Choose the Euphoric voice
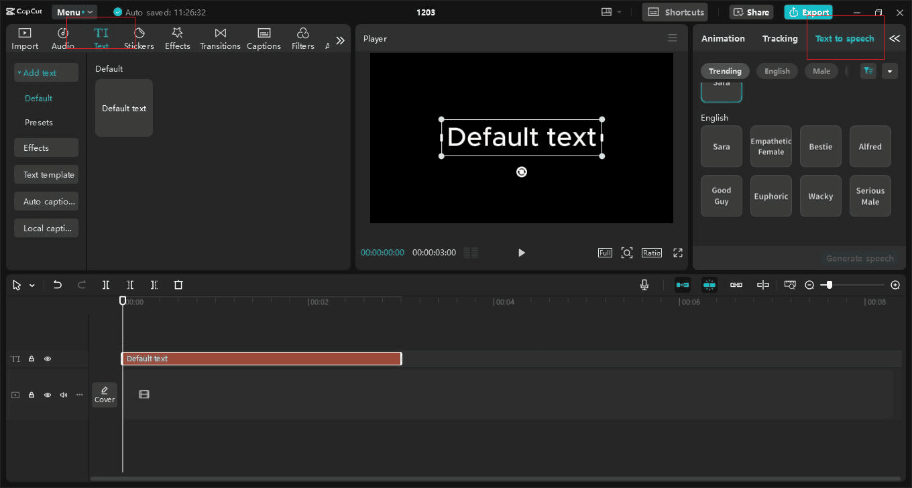This screenshot has width=912, height=488. (x=771, y=196)
